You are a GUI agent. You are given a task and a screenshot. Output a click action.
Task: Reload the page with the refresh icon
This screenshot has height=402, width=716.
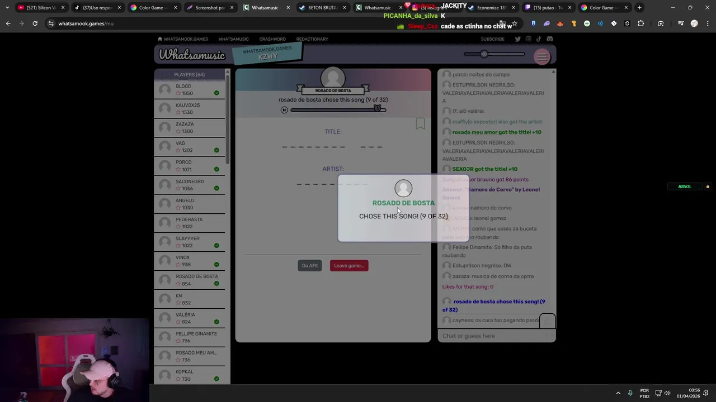(x=35, y=23)
